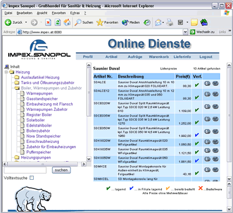Click the browser Zurück back arrow
The width and height of the screenshot is (233, 213).
(x=8, y=22)
